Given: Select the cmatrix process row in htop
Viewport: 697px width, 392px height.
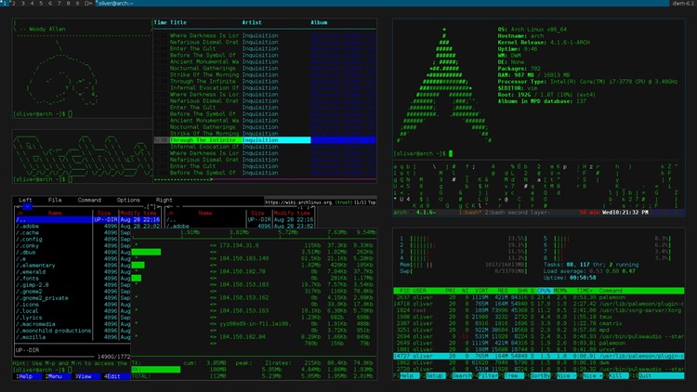Looking at the screenshot, I should (539, 323).
